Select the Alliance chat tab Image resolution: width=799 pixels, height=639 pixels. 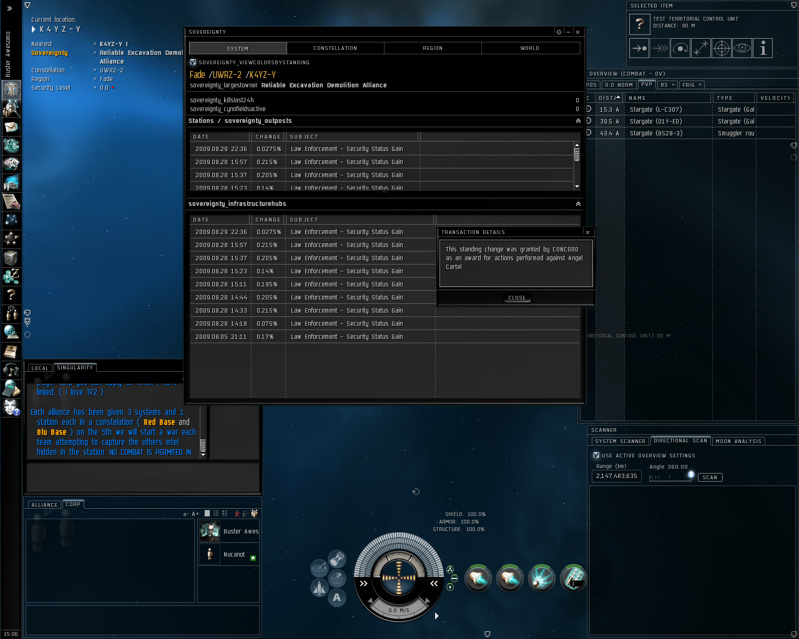point(44,505)
